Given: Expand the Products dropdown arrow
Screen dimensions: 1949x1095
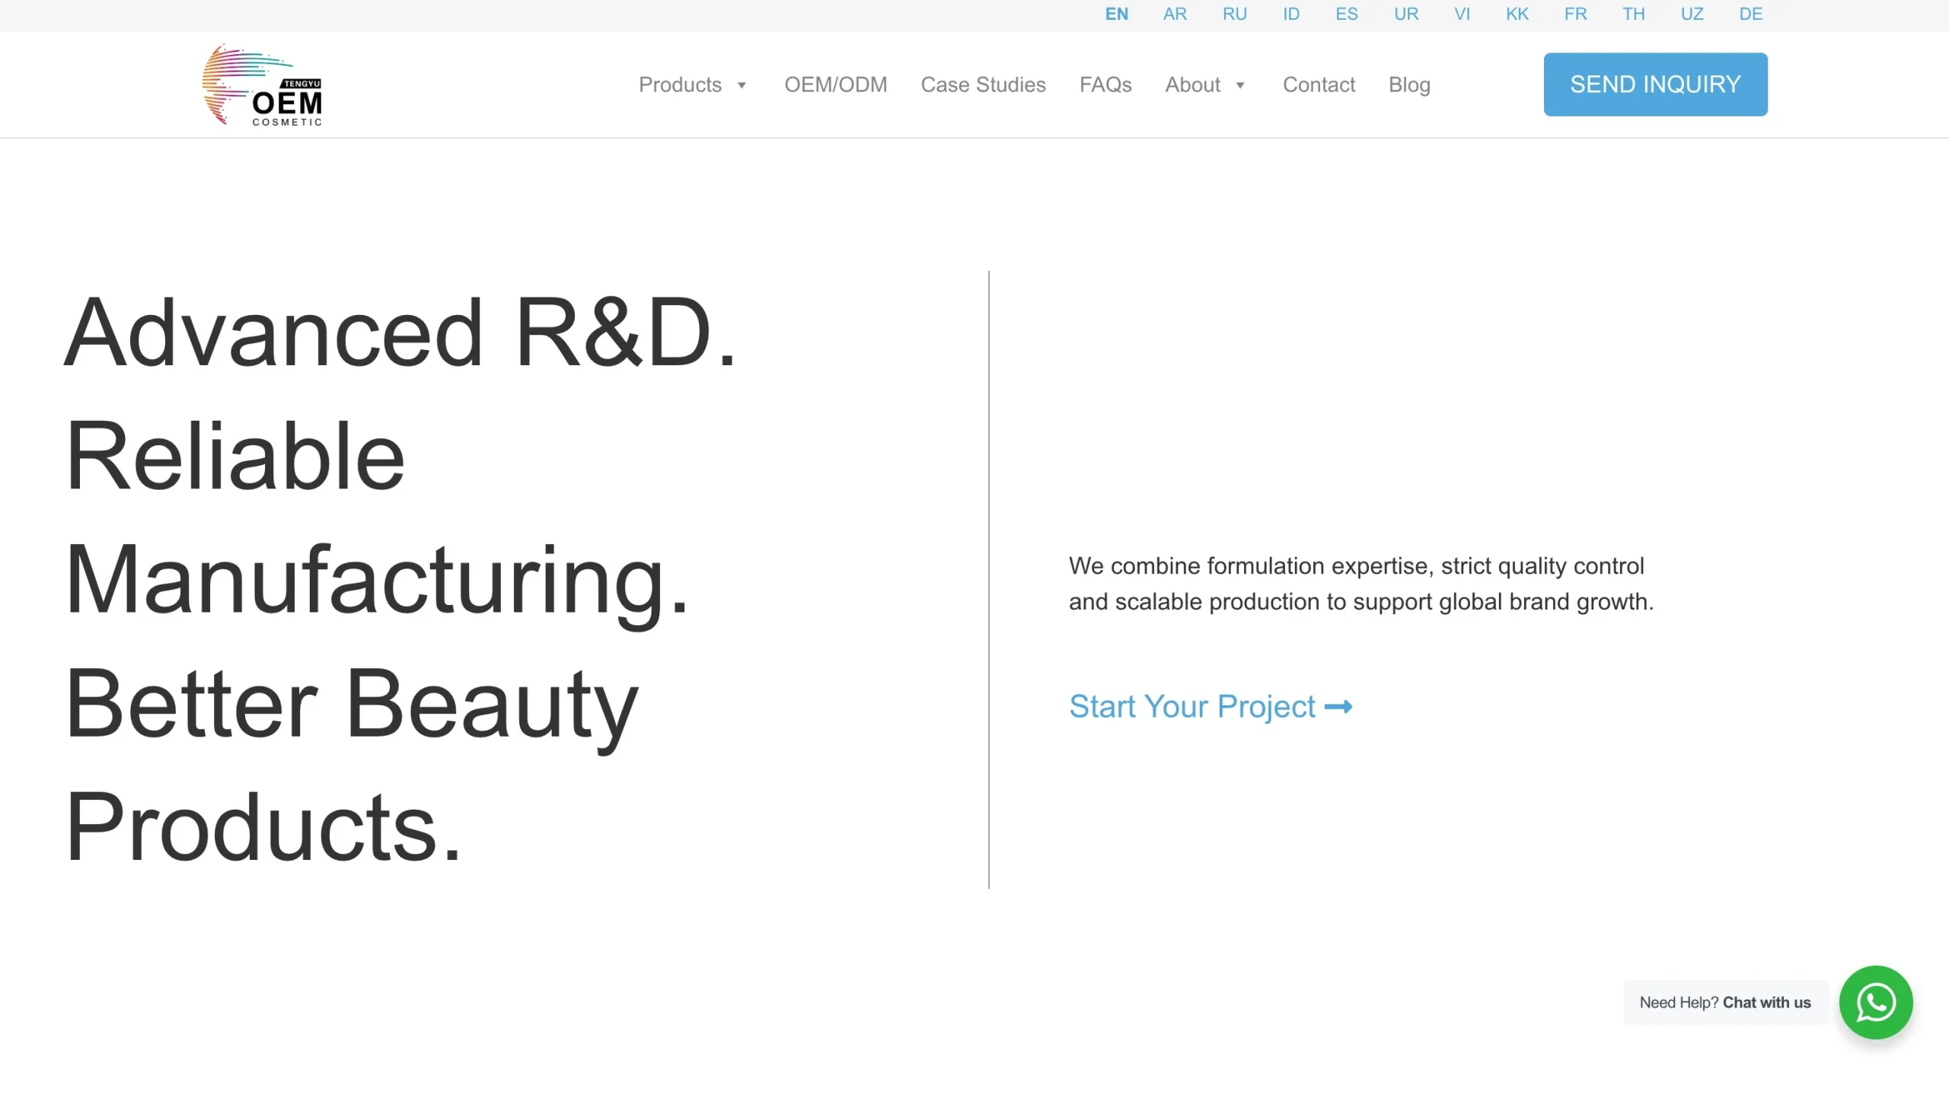Looking at the screenshot, I should click(741, 85).
